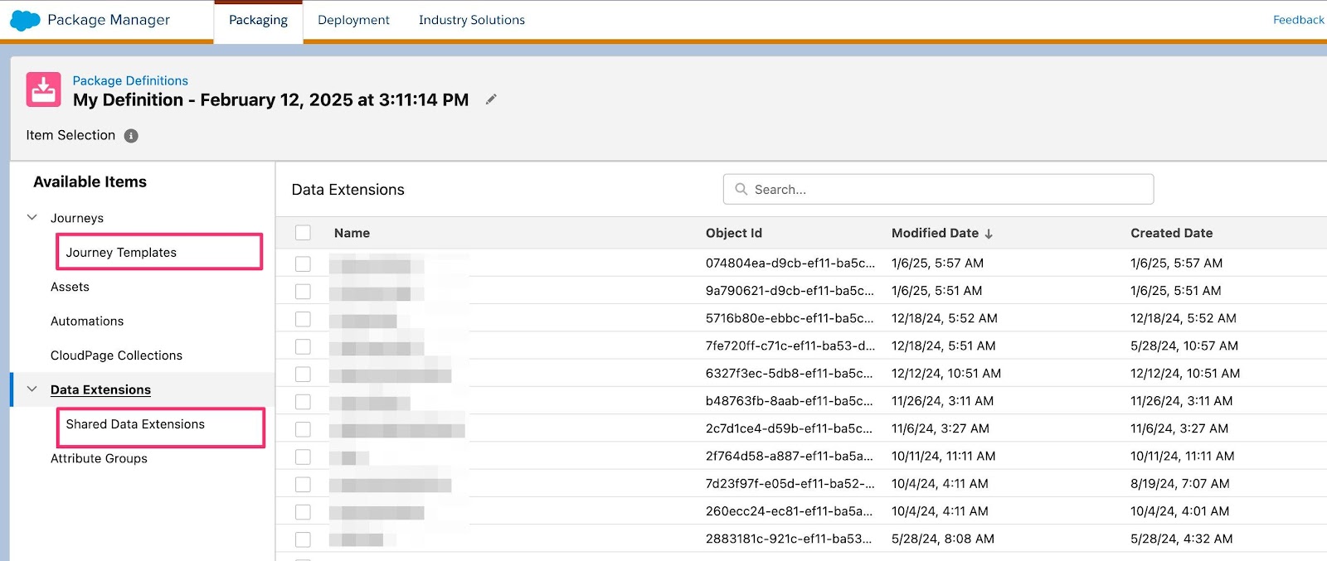Viewport: 1327px width, 561px height.
Task: Check the row with Object Id 7d23f97f-e05d
Action: [303, 484]
